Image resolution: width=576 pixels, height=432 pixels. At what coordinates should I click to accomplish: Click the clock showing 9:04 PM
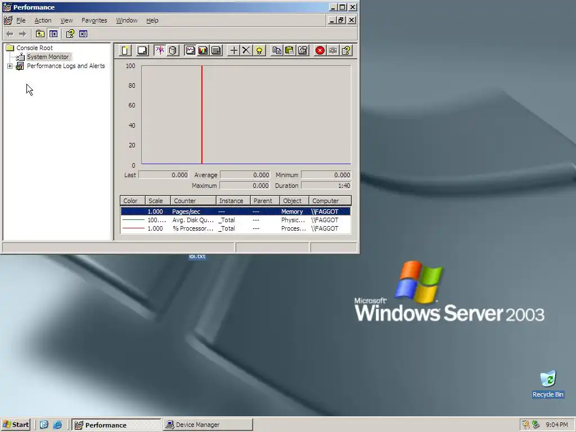pyautogui.click(x=556, y=425)
